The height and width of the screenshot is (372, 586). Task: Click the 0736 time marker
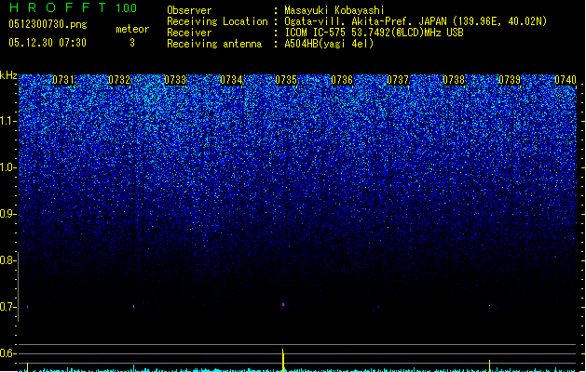tap(342, 80)
